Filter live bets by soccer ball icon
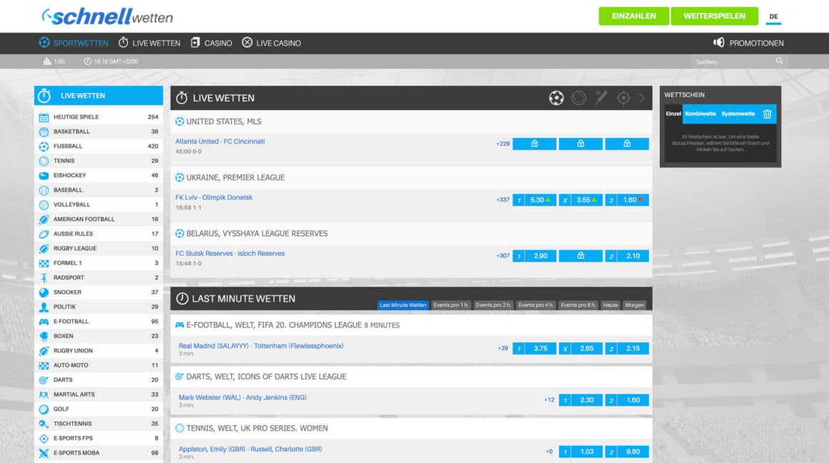Image resolution: width=829 pixels, height=463 pixels. [x=556, y=98]
